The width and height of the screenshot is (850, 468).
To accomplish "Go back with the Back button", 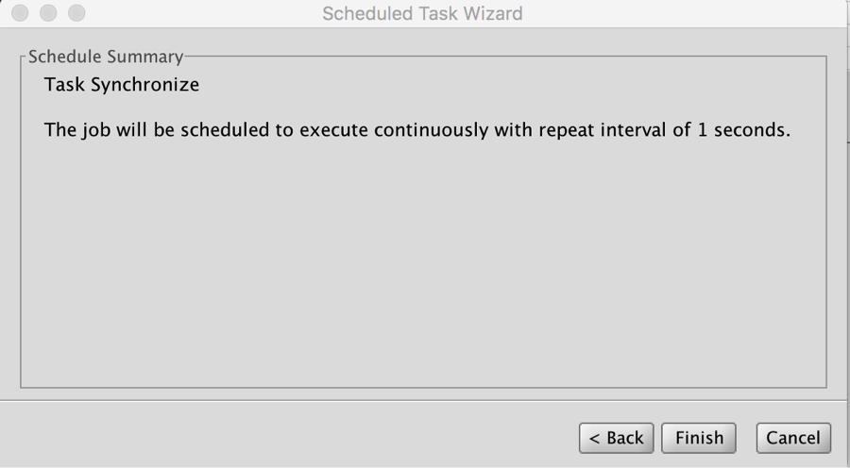I will tap(617, 438).
